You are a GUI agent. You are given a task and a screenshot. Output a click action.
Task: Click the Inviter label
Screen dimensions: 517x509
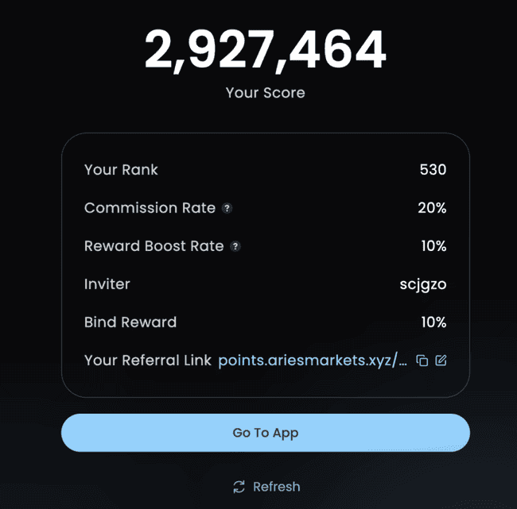pos(107,284)
